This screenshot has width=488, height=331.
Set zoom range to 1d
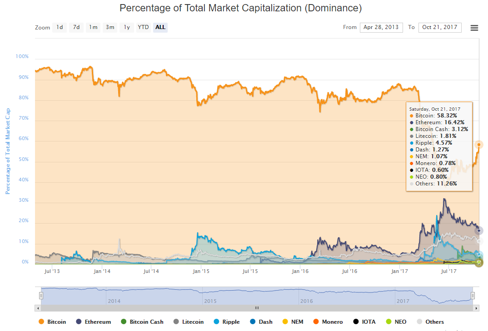pos(60,27)
